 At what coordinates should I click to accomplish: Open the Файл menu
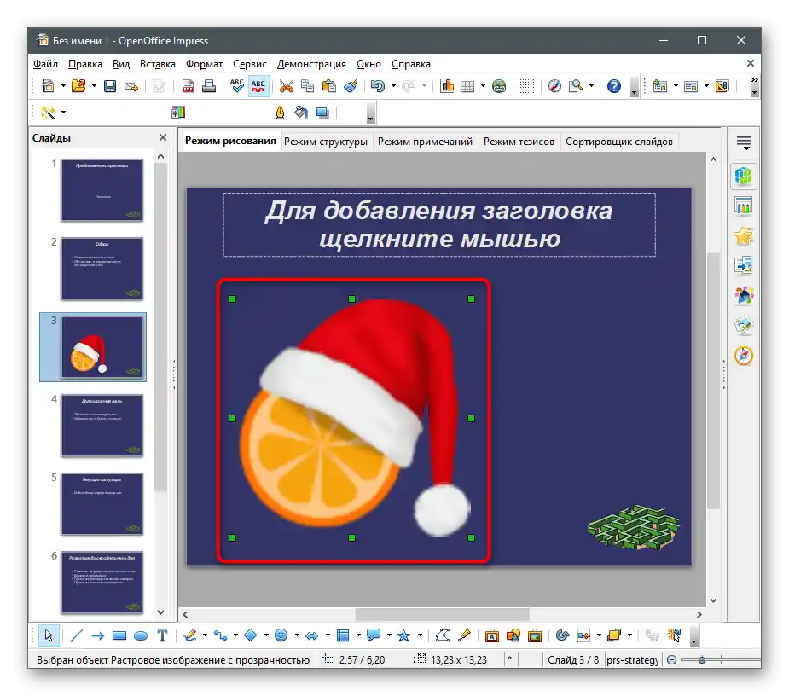tap(45, 64)
